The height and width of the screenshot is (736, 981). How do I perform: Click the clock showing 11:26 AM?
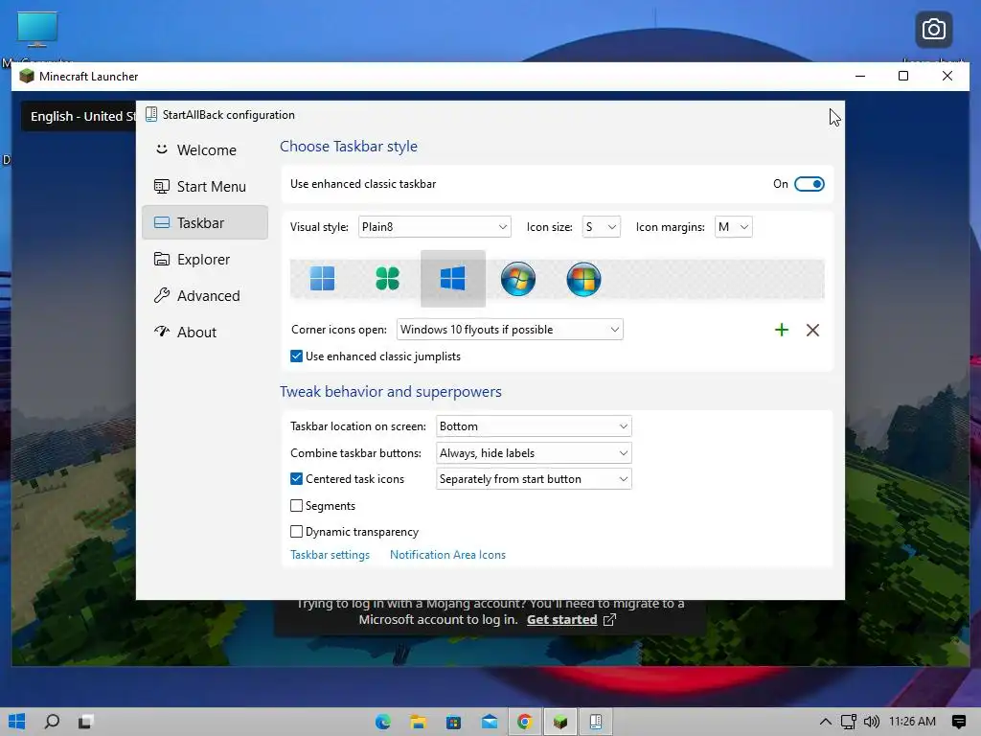pos(912,722)
